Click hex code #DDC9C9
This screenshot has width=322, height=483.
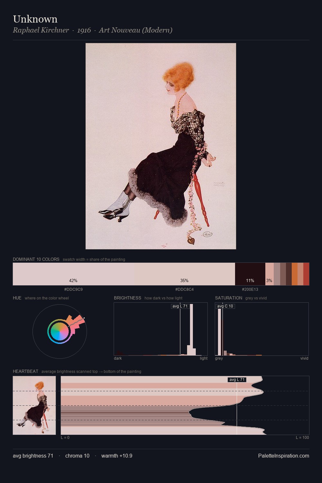[x=73, y=289]
